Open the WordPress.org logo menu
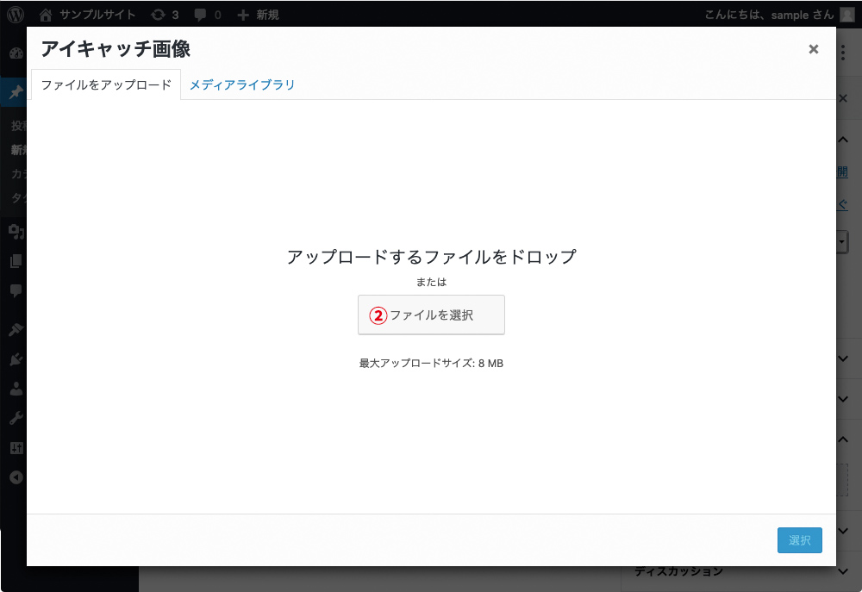 tap(14, 14)
